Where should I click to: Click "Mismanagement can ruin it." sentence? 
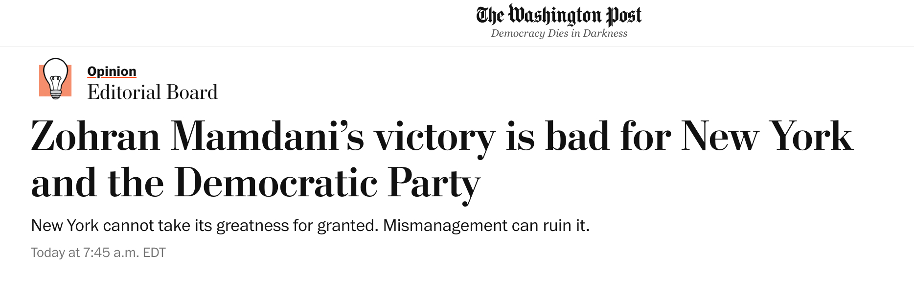486,226
